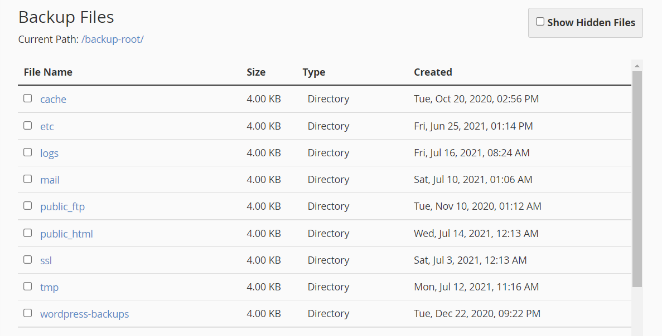Screen dimensions: 662x336
Task: Select the public_ftp row checkbox
Action: tap(27, 205)
